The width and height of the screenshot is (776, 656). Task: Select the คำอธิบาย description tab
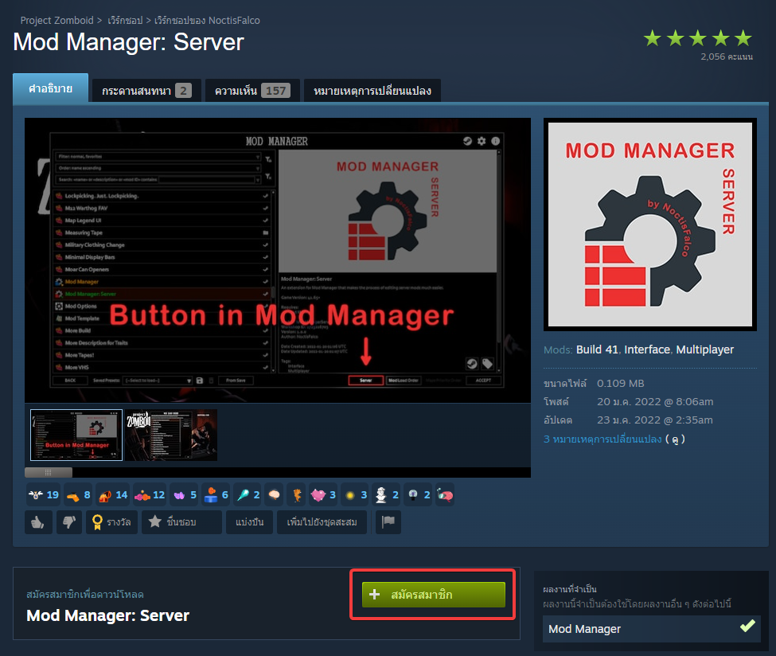pyautogui.click(x=50, y=88)
